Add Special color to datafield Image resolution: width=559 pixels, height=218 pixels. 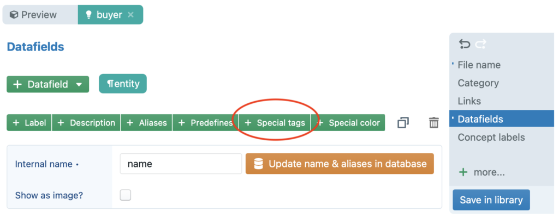coord(348,123)
